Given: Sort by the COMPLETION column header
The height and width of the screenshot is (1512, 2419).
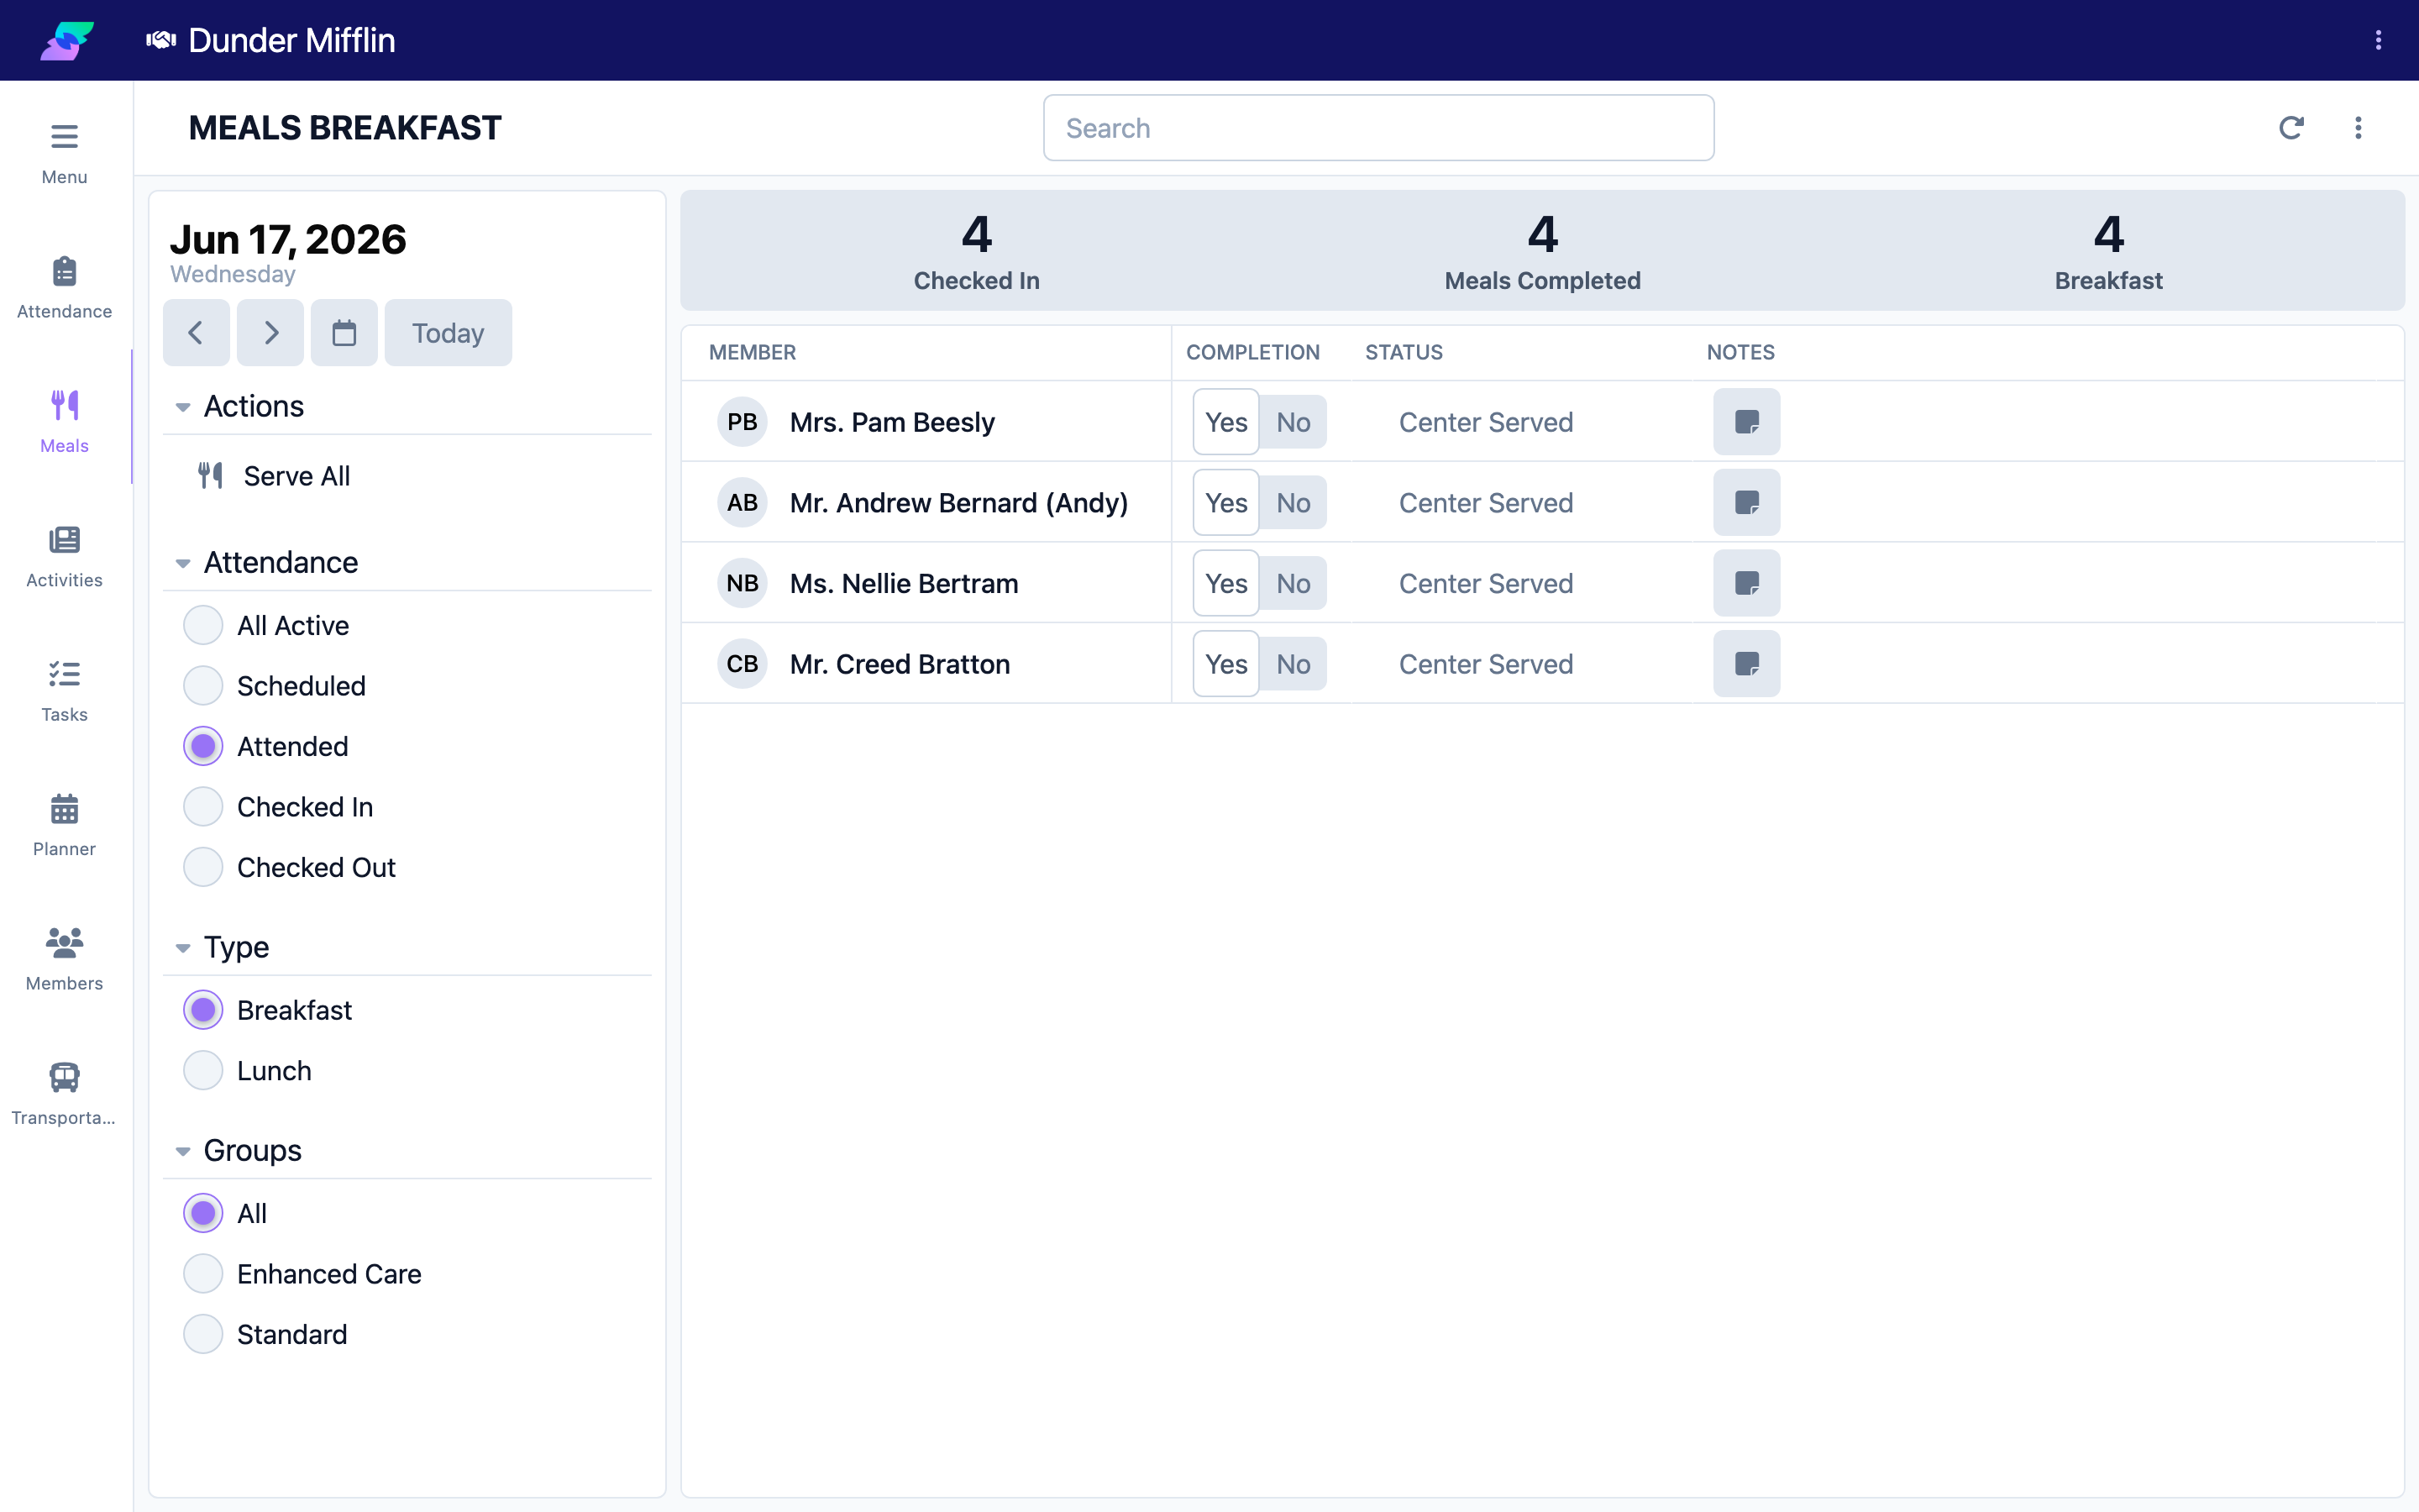Looking at the screenshot, I should tap(1252, 352).
